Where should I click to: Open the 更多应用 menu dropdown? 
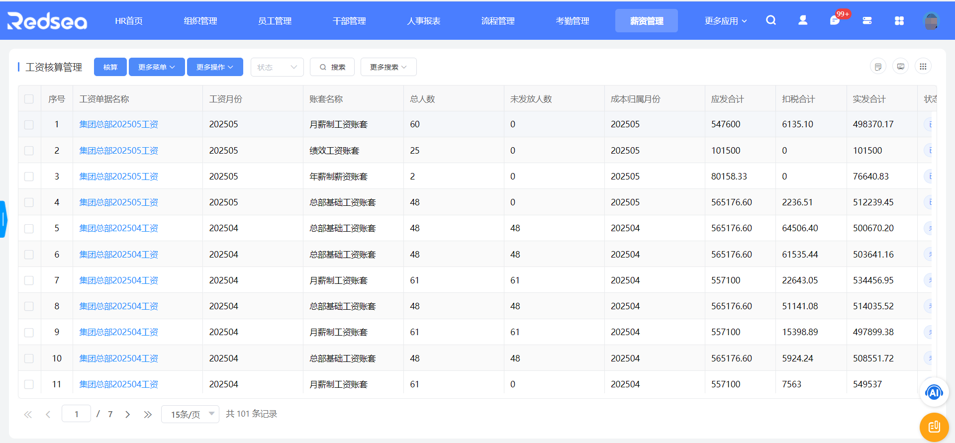click(726, 21)
